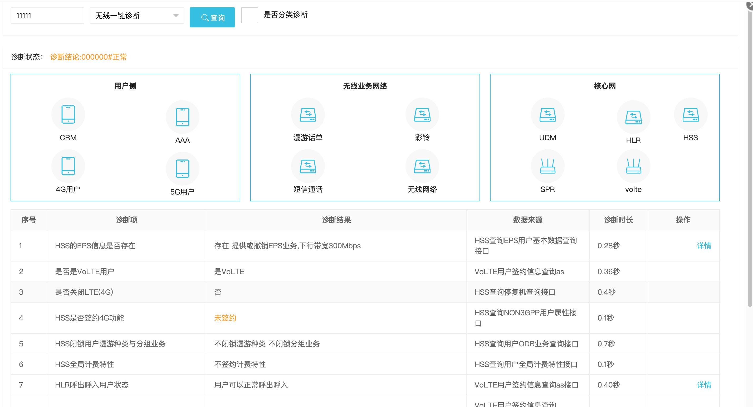This screenshot has height=407, width=753.
Task: Open the 无线一键诊断 dropdown
Action: pos(137,16)
